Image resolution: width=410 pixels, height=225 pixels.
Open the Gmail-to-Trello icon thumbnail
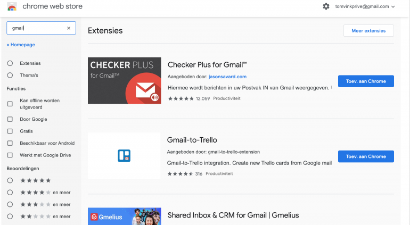coord(124,156)
